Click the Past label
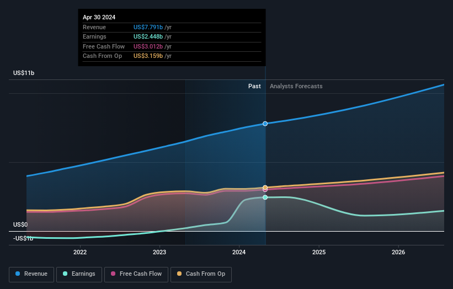This screenshot has height=289, width=453. 254,86
